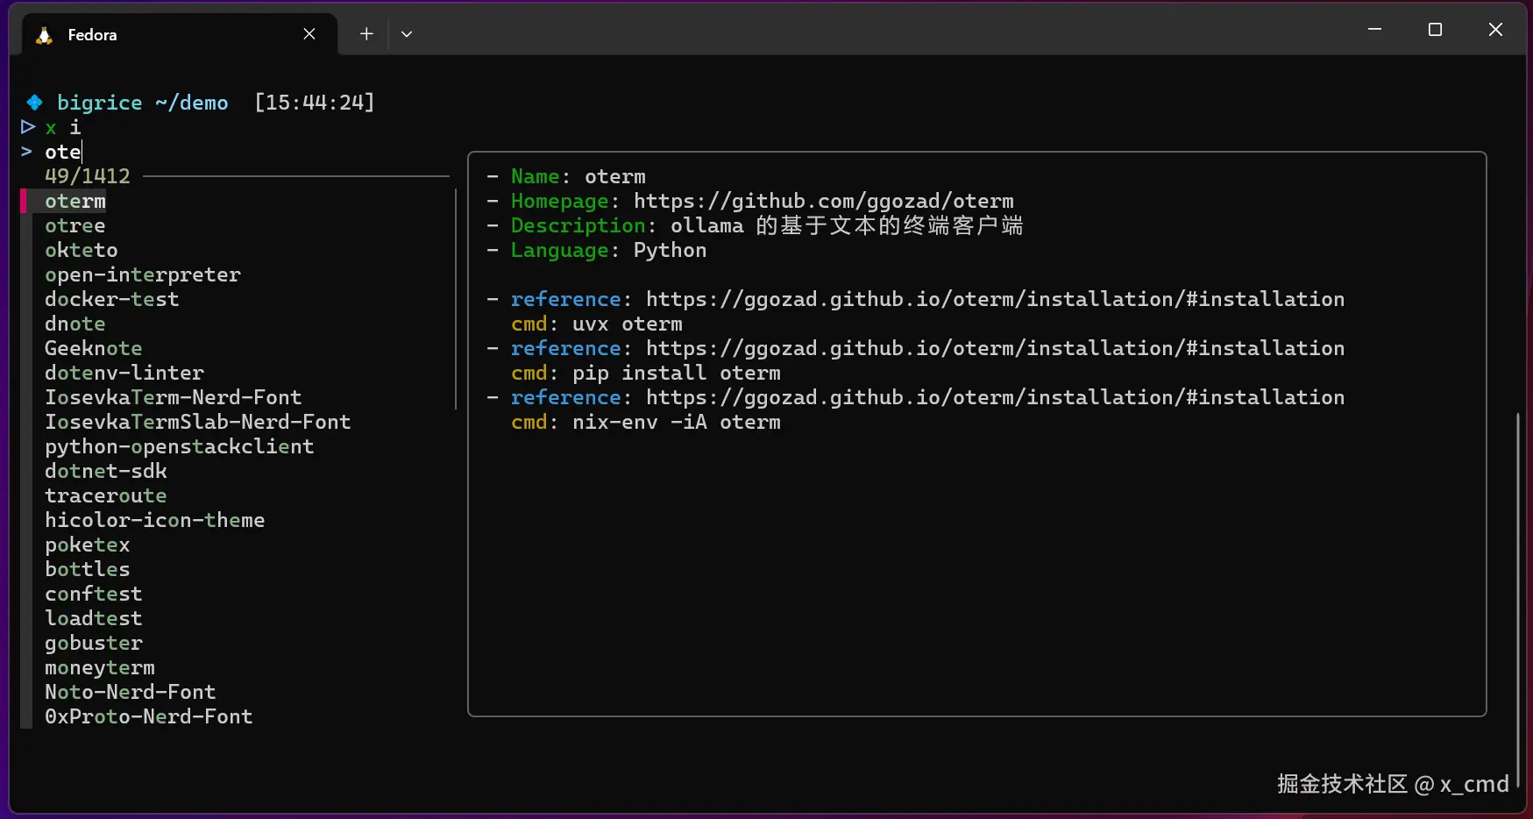Click the result list scrollbar
Image resolution: width=1533 pixels, height=819 pixels.
(x=456, y=299)
